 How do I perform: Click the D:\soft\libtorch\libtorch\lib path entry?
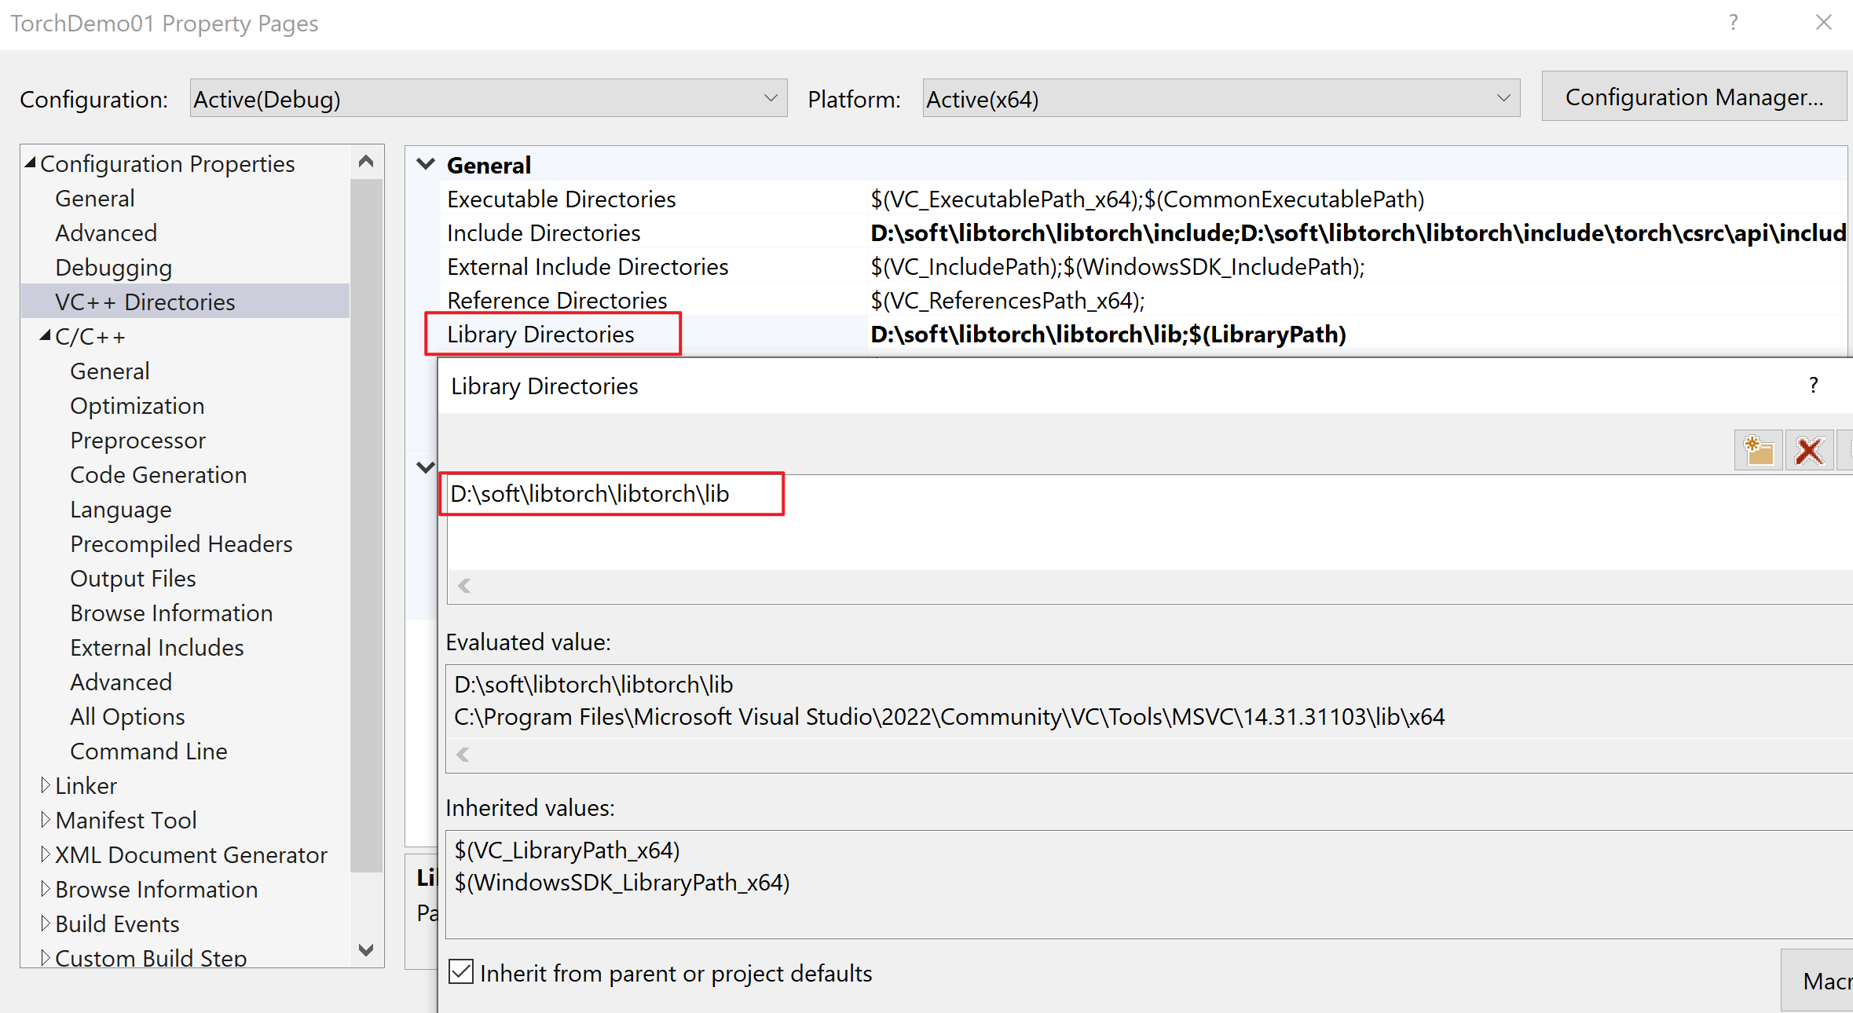[590, 494]
